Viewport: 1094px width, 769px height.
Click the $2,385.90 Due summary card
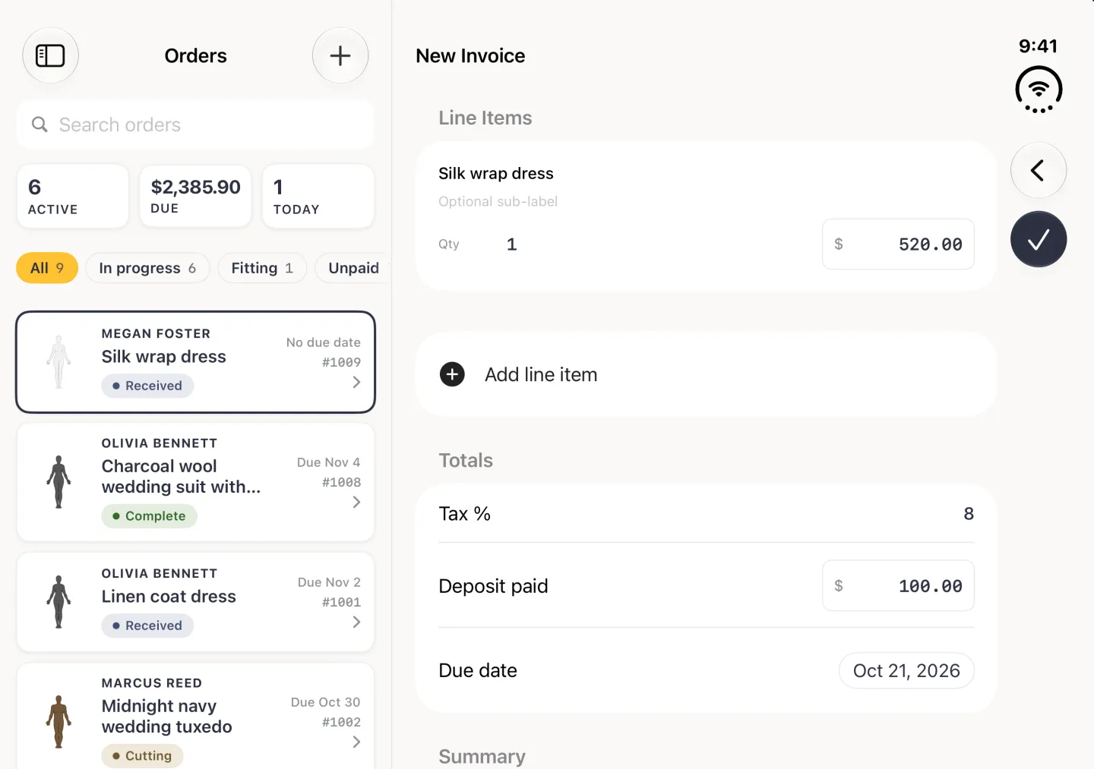pyautogui.click(x=195, y=197)
